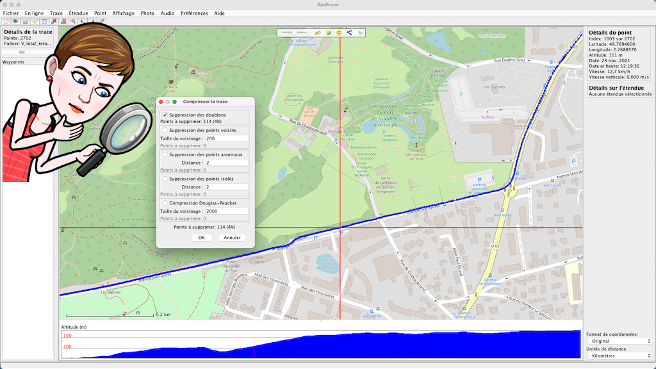This screenshot has height=369, width=656.
Task: Click the cut and move toolbar icon
Action: 73,21
